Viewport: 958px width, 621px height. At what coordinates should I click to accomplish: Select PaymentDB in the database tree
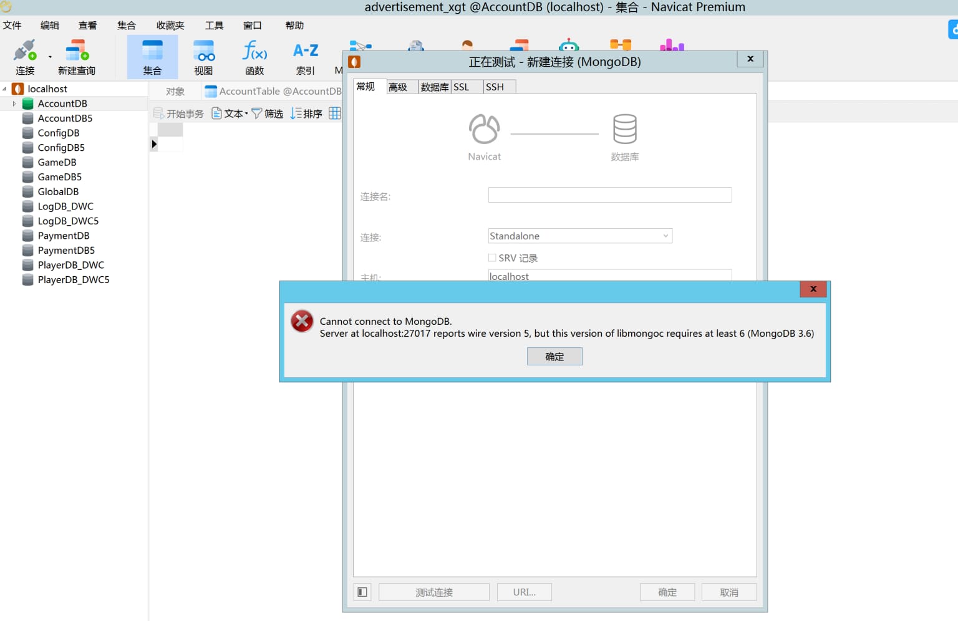coord(64,236)
